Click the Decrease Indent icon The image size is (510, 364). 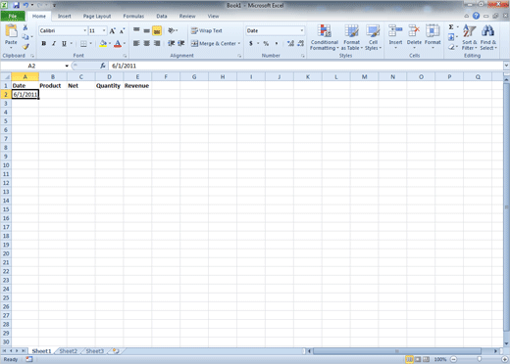pyautogui.click(x=171, y=43)
